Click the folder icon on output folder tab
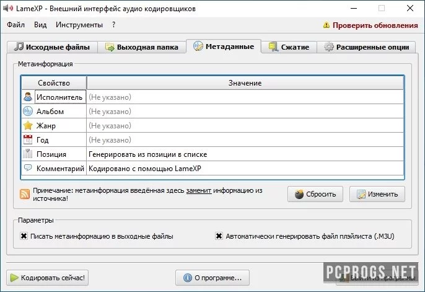The width and height of the screenshot is (425, 292). click(110, 47)
